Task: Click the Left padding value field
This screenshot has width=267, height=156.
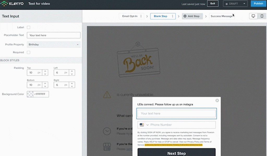Action: 61,73
